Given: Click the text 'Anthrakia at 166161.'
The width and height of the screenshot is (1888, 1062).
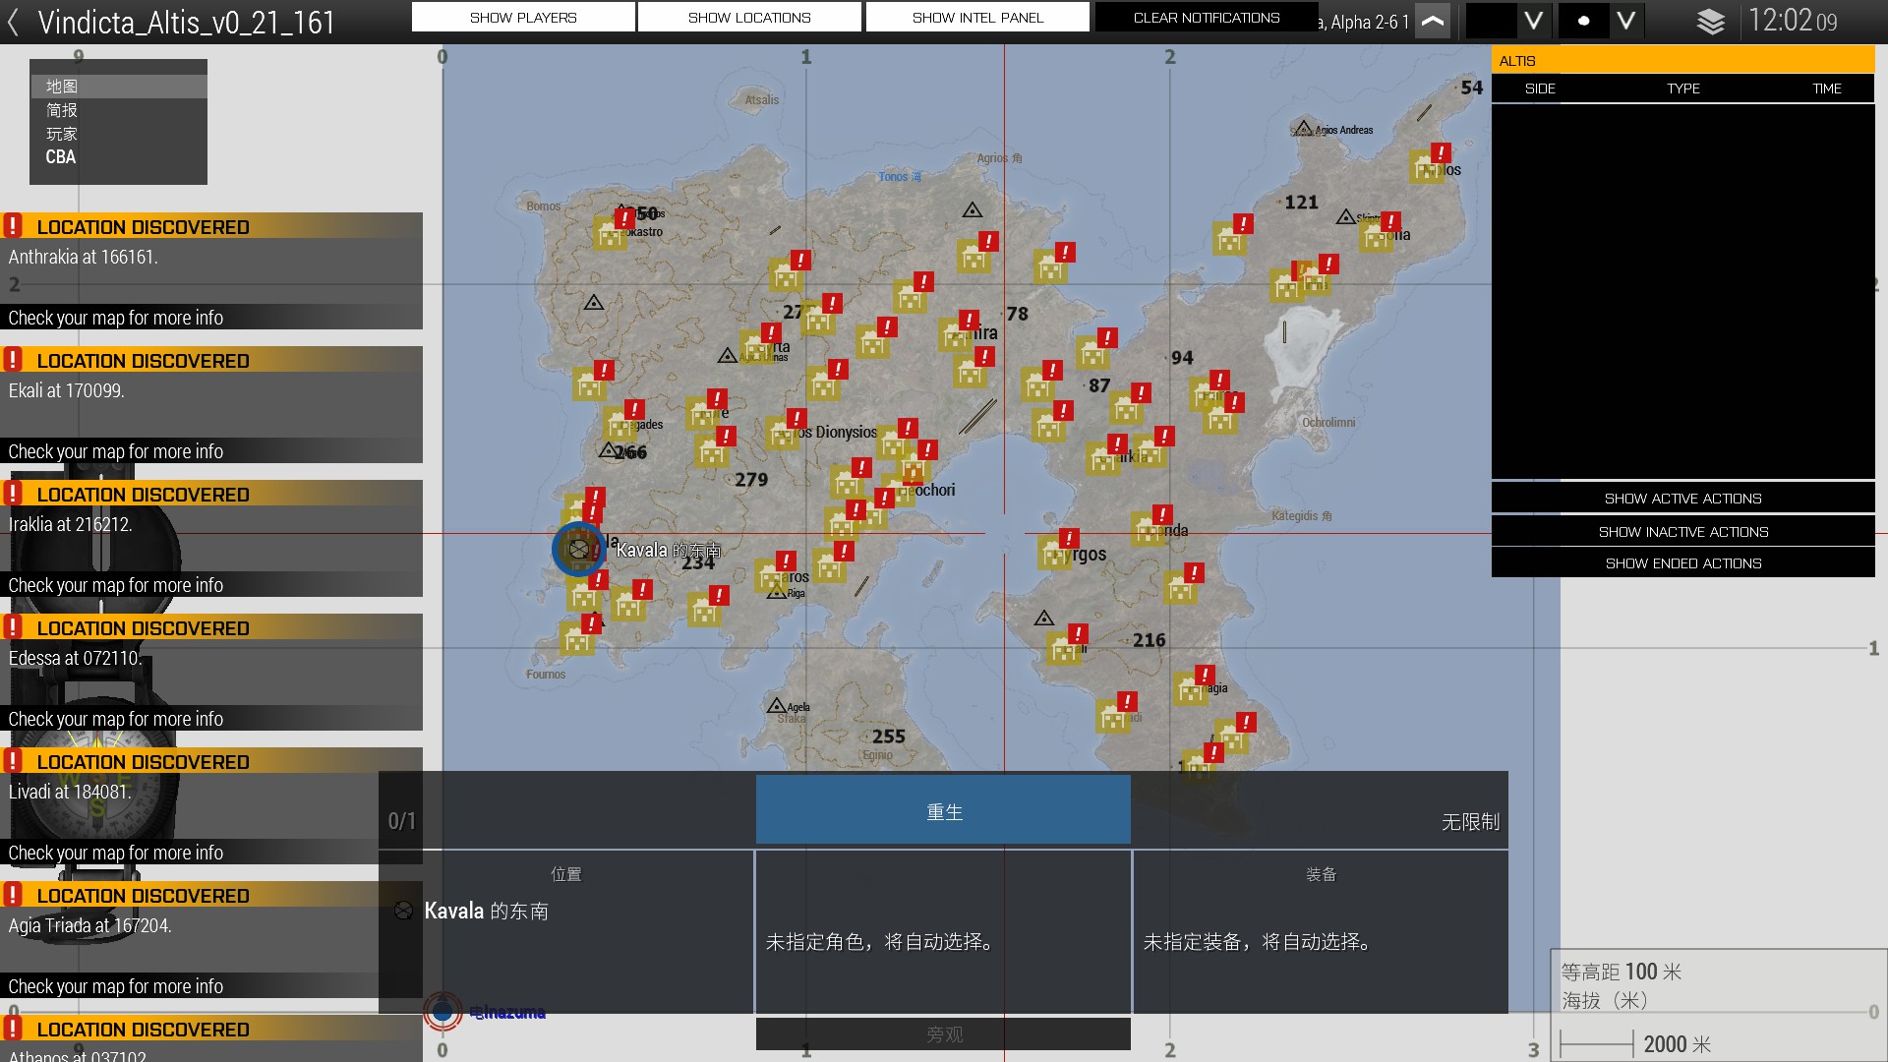Looking at the screenshot, I should [84, 257].
